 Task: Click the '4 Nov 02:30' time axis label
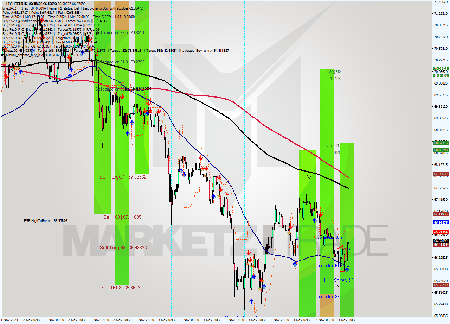tap(302, 320)
